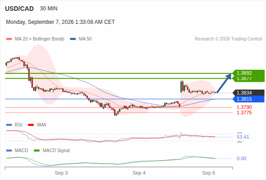Click the 9MA legend label
The width and height of the screenshot is (266, 180).
click(x=41, y=125)
